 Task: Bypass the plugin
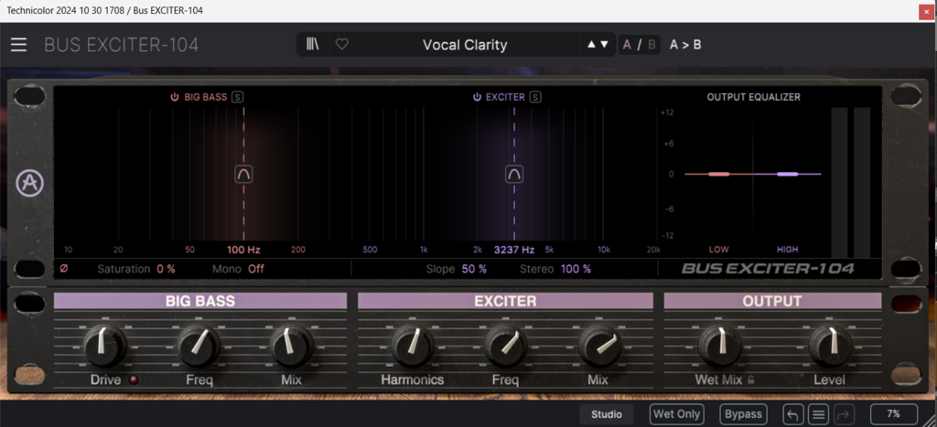tap(744, 414)
